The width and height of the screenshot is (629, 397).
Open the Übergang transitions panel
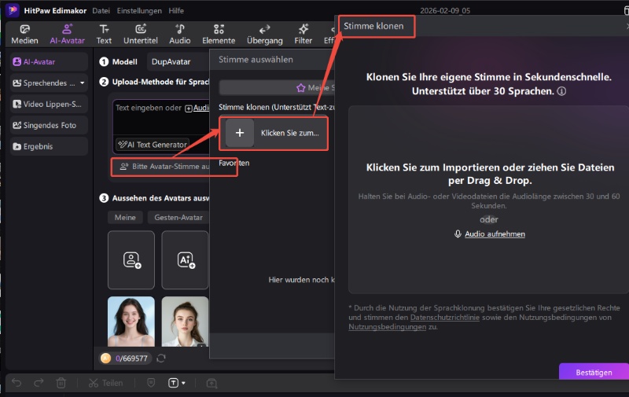pyautogui.click(x=265, y=34)
